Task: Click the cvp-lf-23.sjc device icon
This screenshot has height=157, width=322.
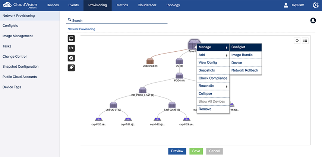Action: (186, 119)
